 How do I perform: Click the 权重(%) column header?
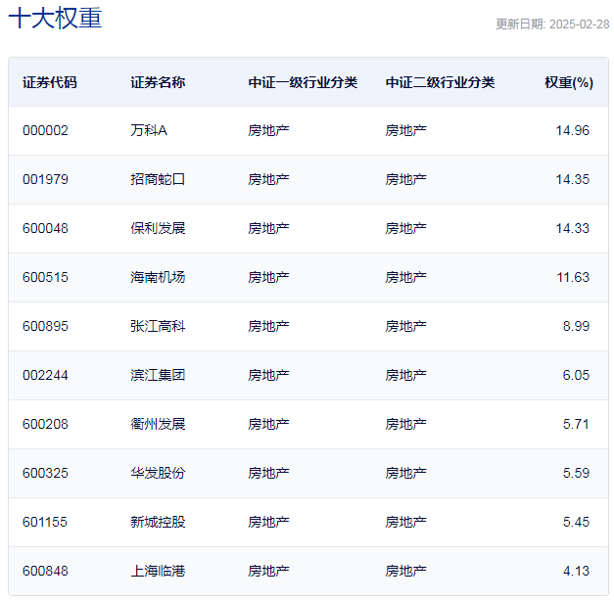[569, 82]
